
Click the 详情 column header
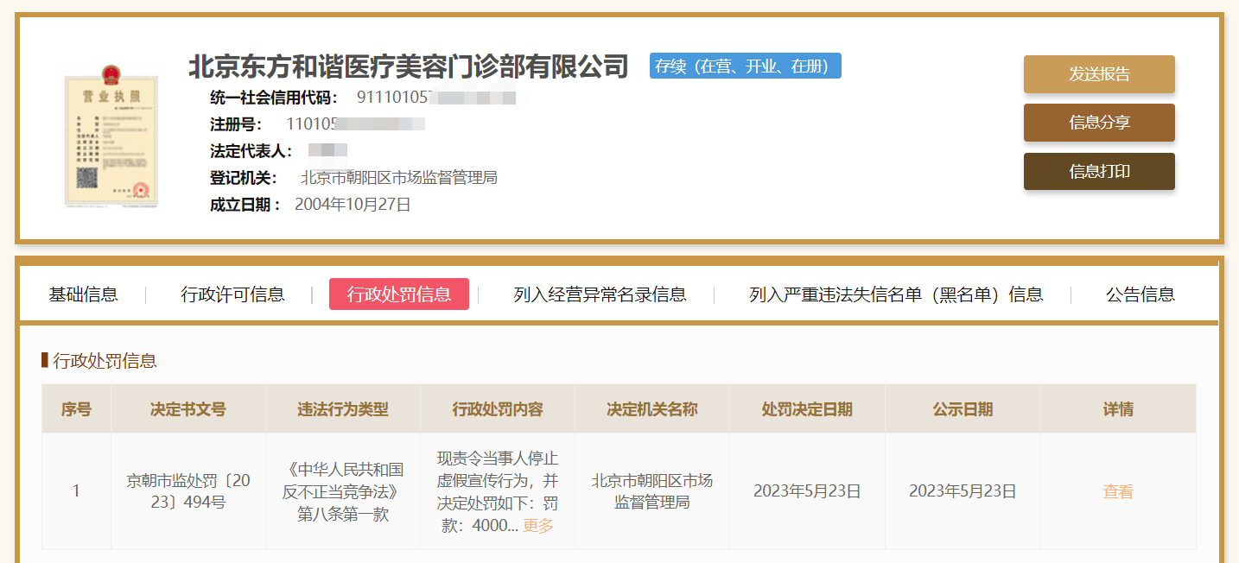tap(1118, 408)
